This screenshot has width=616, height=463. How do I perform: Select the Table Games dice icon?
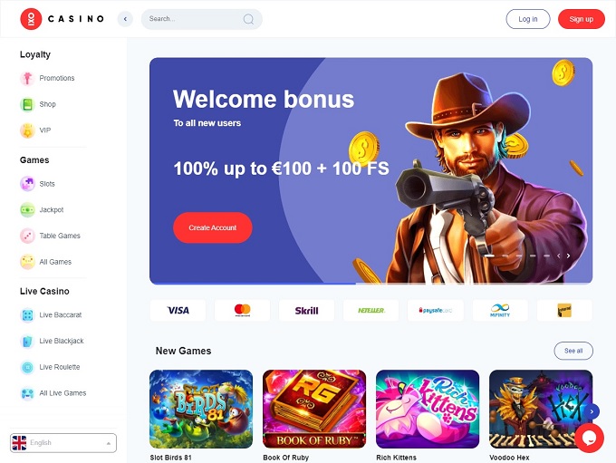click(27, 236)
